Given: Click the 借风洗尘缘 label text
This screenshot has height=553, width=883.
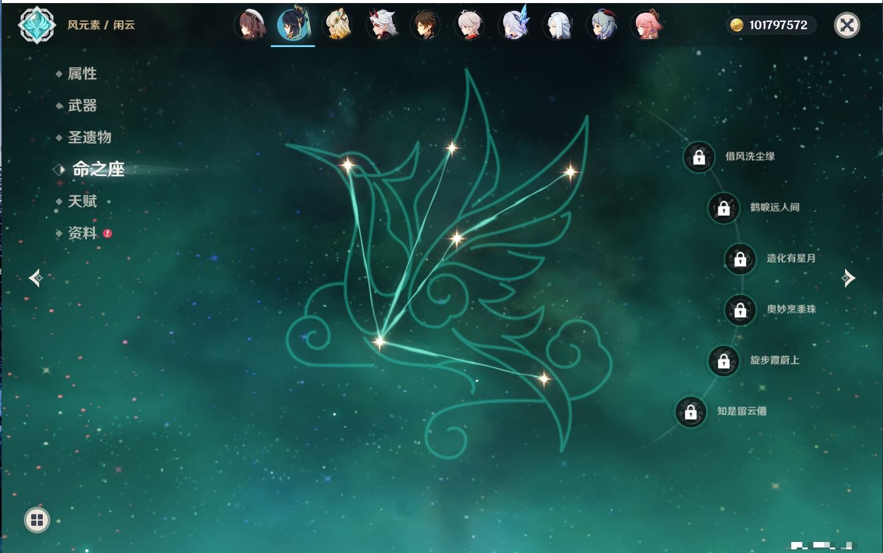Looking at the screenshot, I should coord(750,156).
